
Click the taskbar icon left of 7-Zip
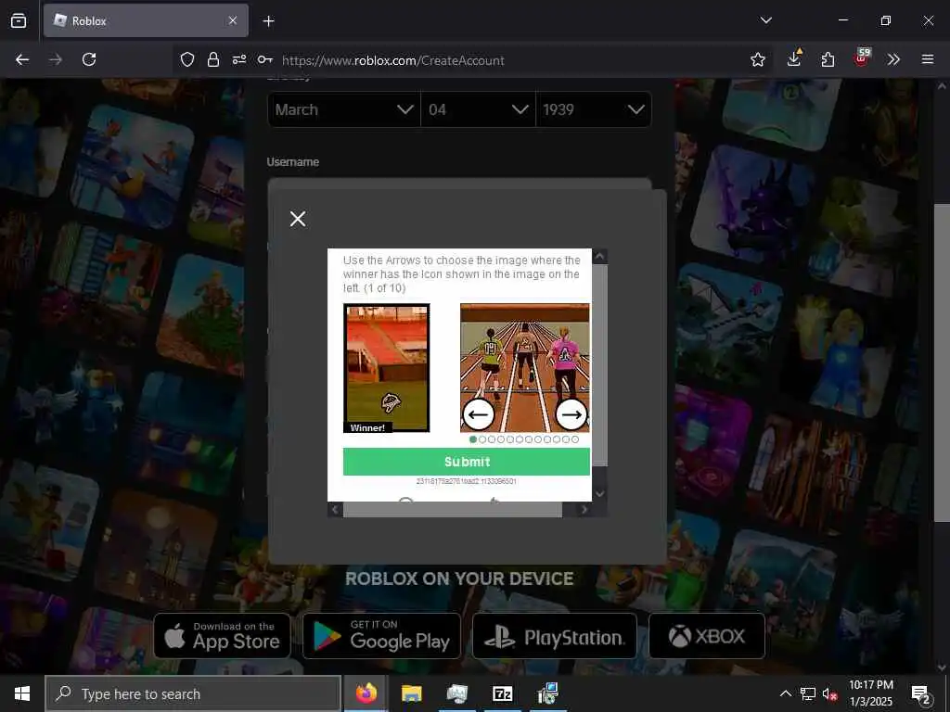457,693
